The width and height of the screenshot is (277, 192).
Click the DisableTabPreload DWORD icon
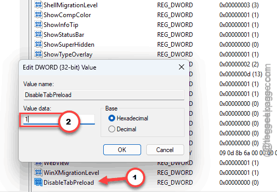(38, 182)
